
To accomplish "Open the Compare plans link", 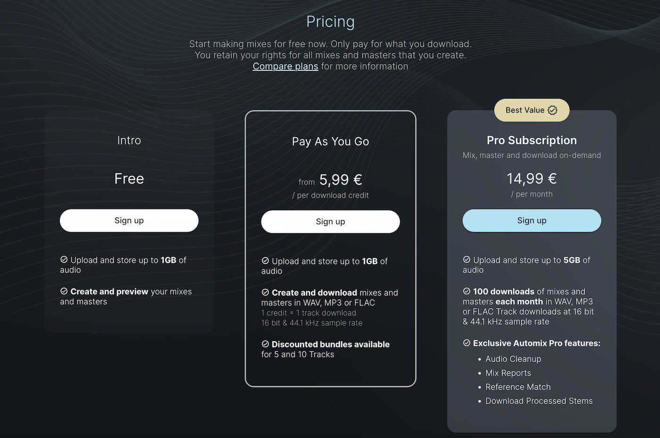I will (285, 67).
